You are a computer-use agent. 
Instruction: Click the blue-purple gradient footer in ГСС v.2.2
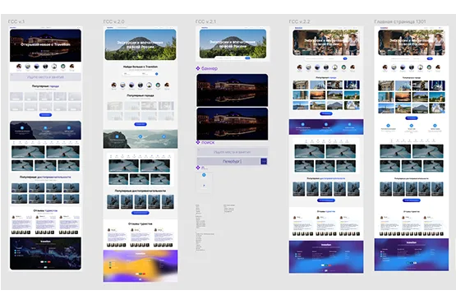(326, 257)
